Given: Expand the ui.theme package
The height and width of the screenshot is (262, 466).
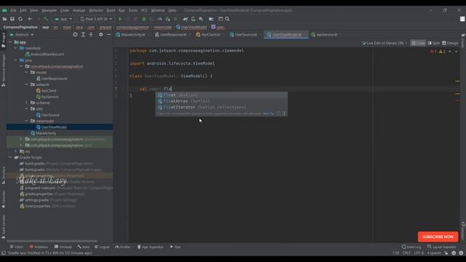Looking at the screenshot, I should click(x=27, y=103).
